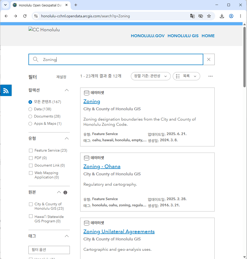Open the Zoning - Ohana dataset link

click(102, 167)
